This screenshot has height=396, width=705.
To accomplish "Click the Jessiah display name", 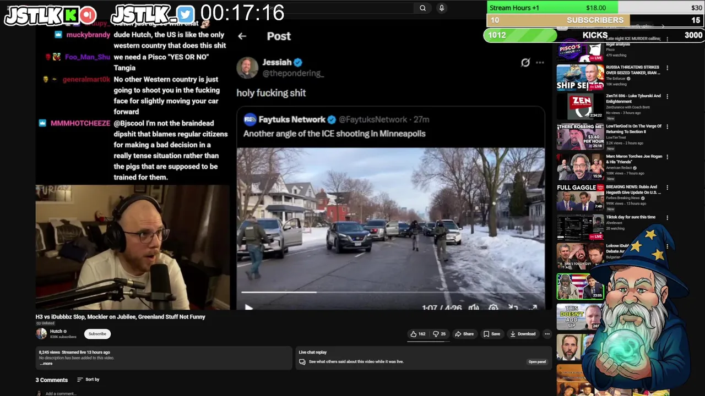I will (x=276, y=62).
